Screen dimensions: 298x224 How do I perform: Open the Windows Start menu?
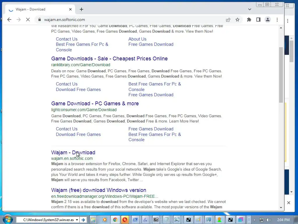click(8, 219)
